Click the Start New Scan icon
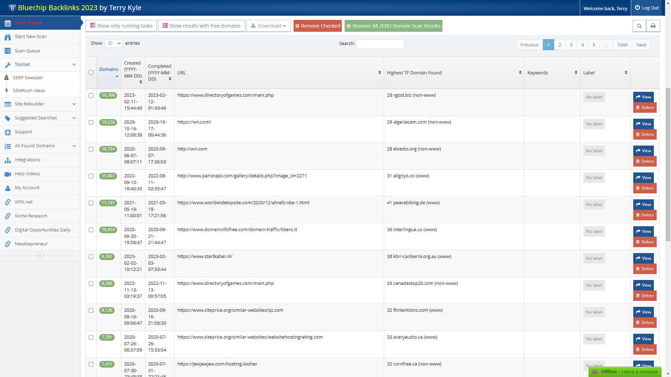Screen dimensions: 671x377 [x=8, y=36]
